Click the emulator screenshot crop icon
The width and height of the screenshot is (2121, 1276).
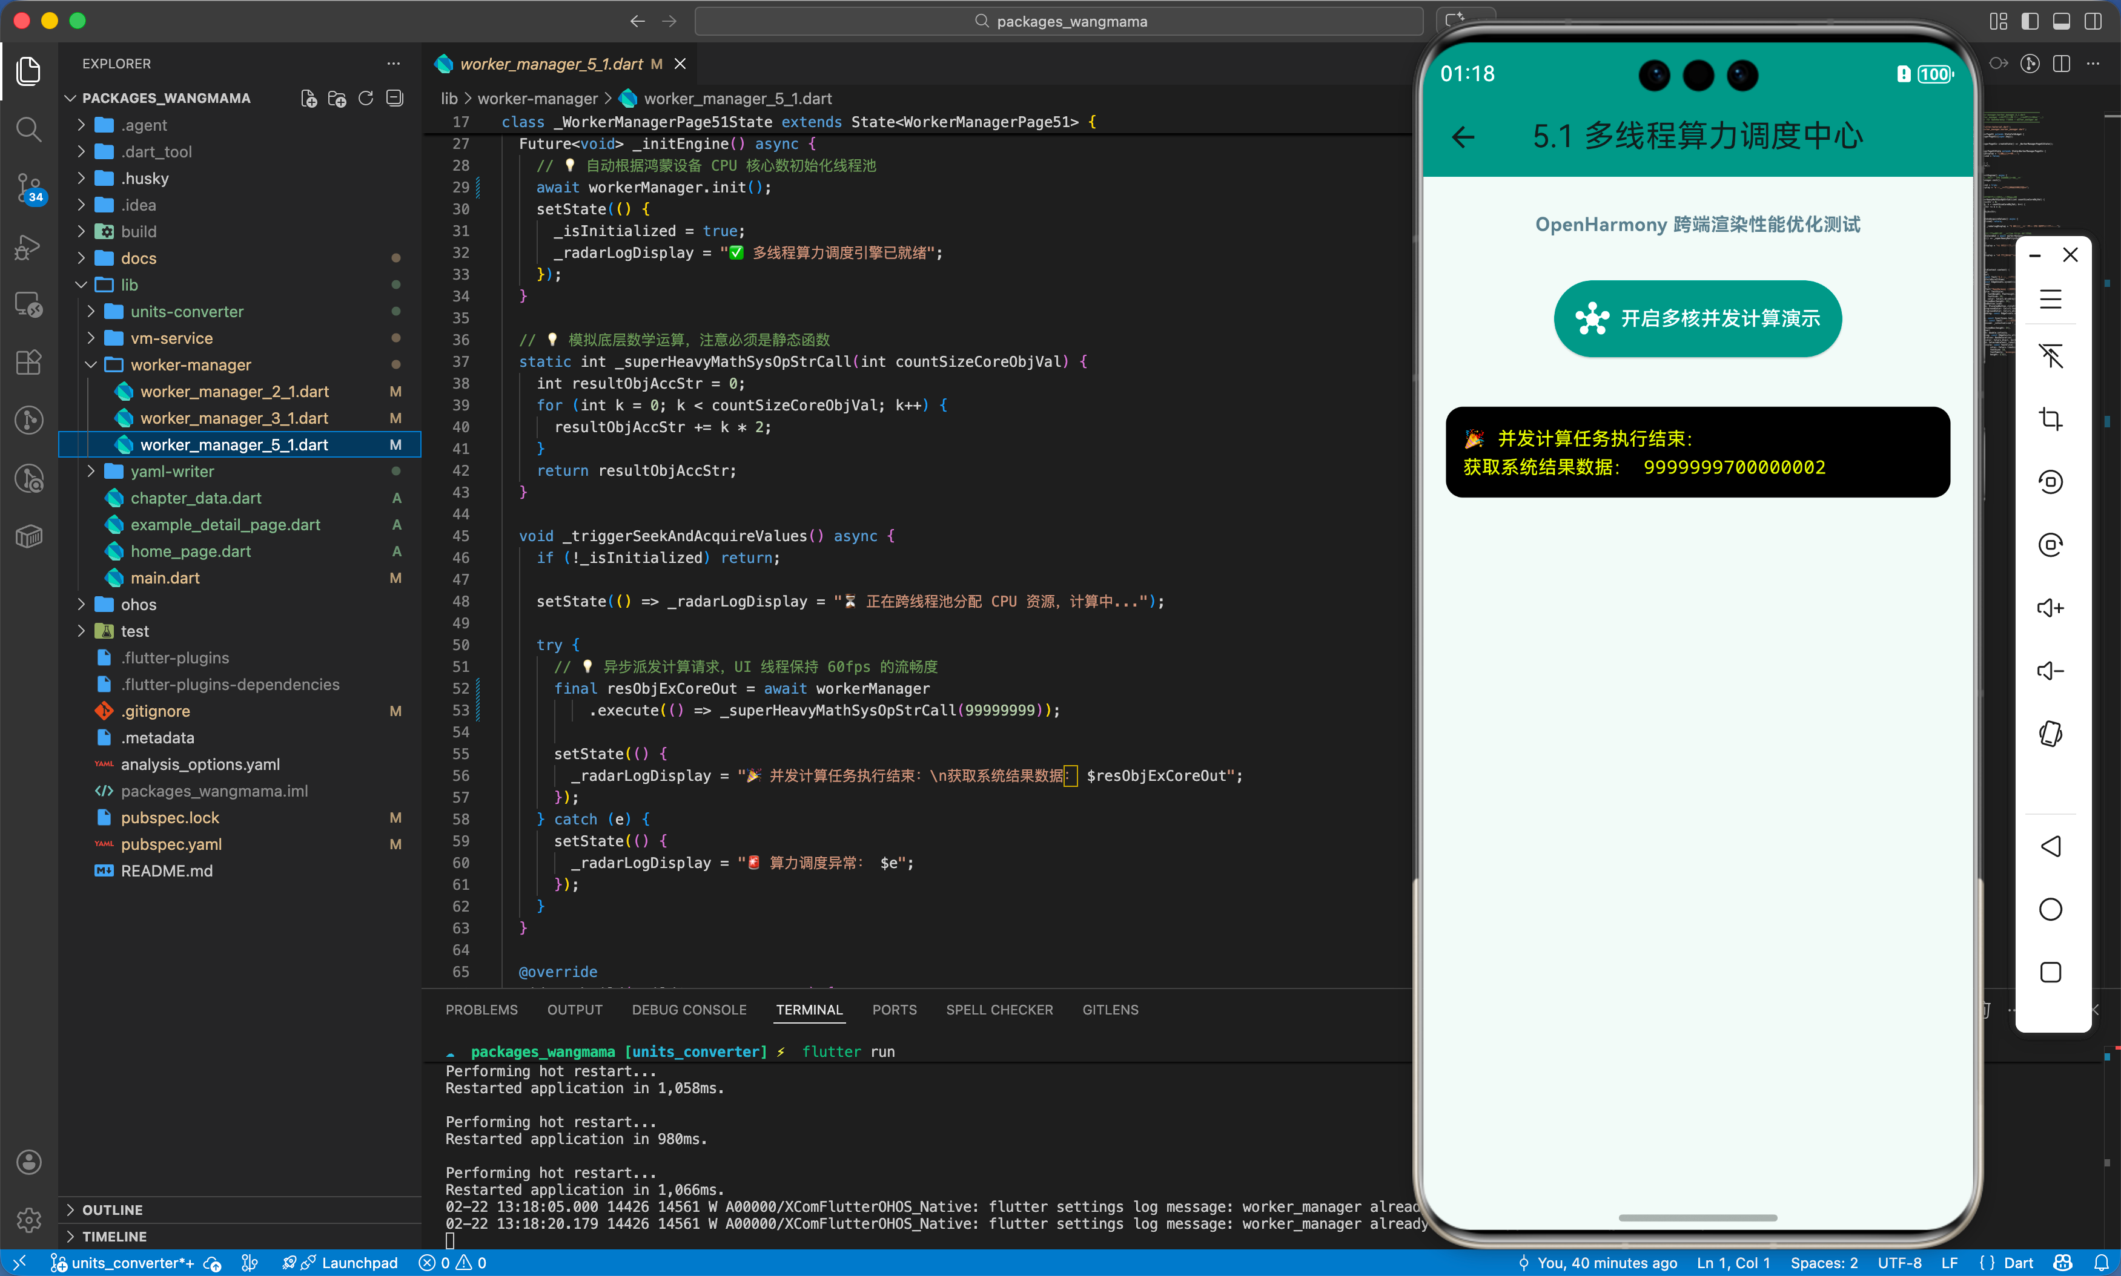[2051, 419]
